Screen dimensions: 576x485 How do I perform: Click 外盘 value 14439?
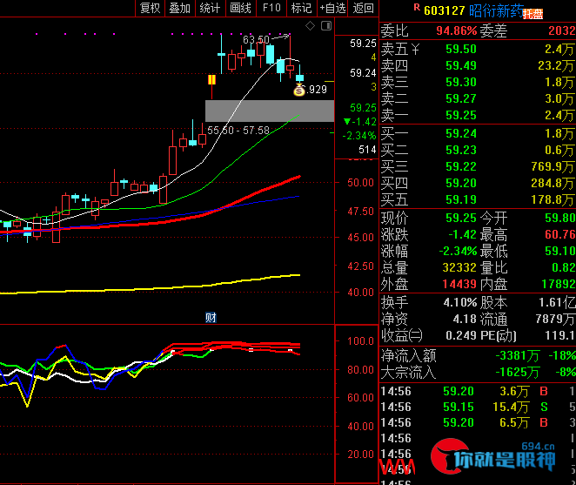pyautogui.click(x=459, y=284)
